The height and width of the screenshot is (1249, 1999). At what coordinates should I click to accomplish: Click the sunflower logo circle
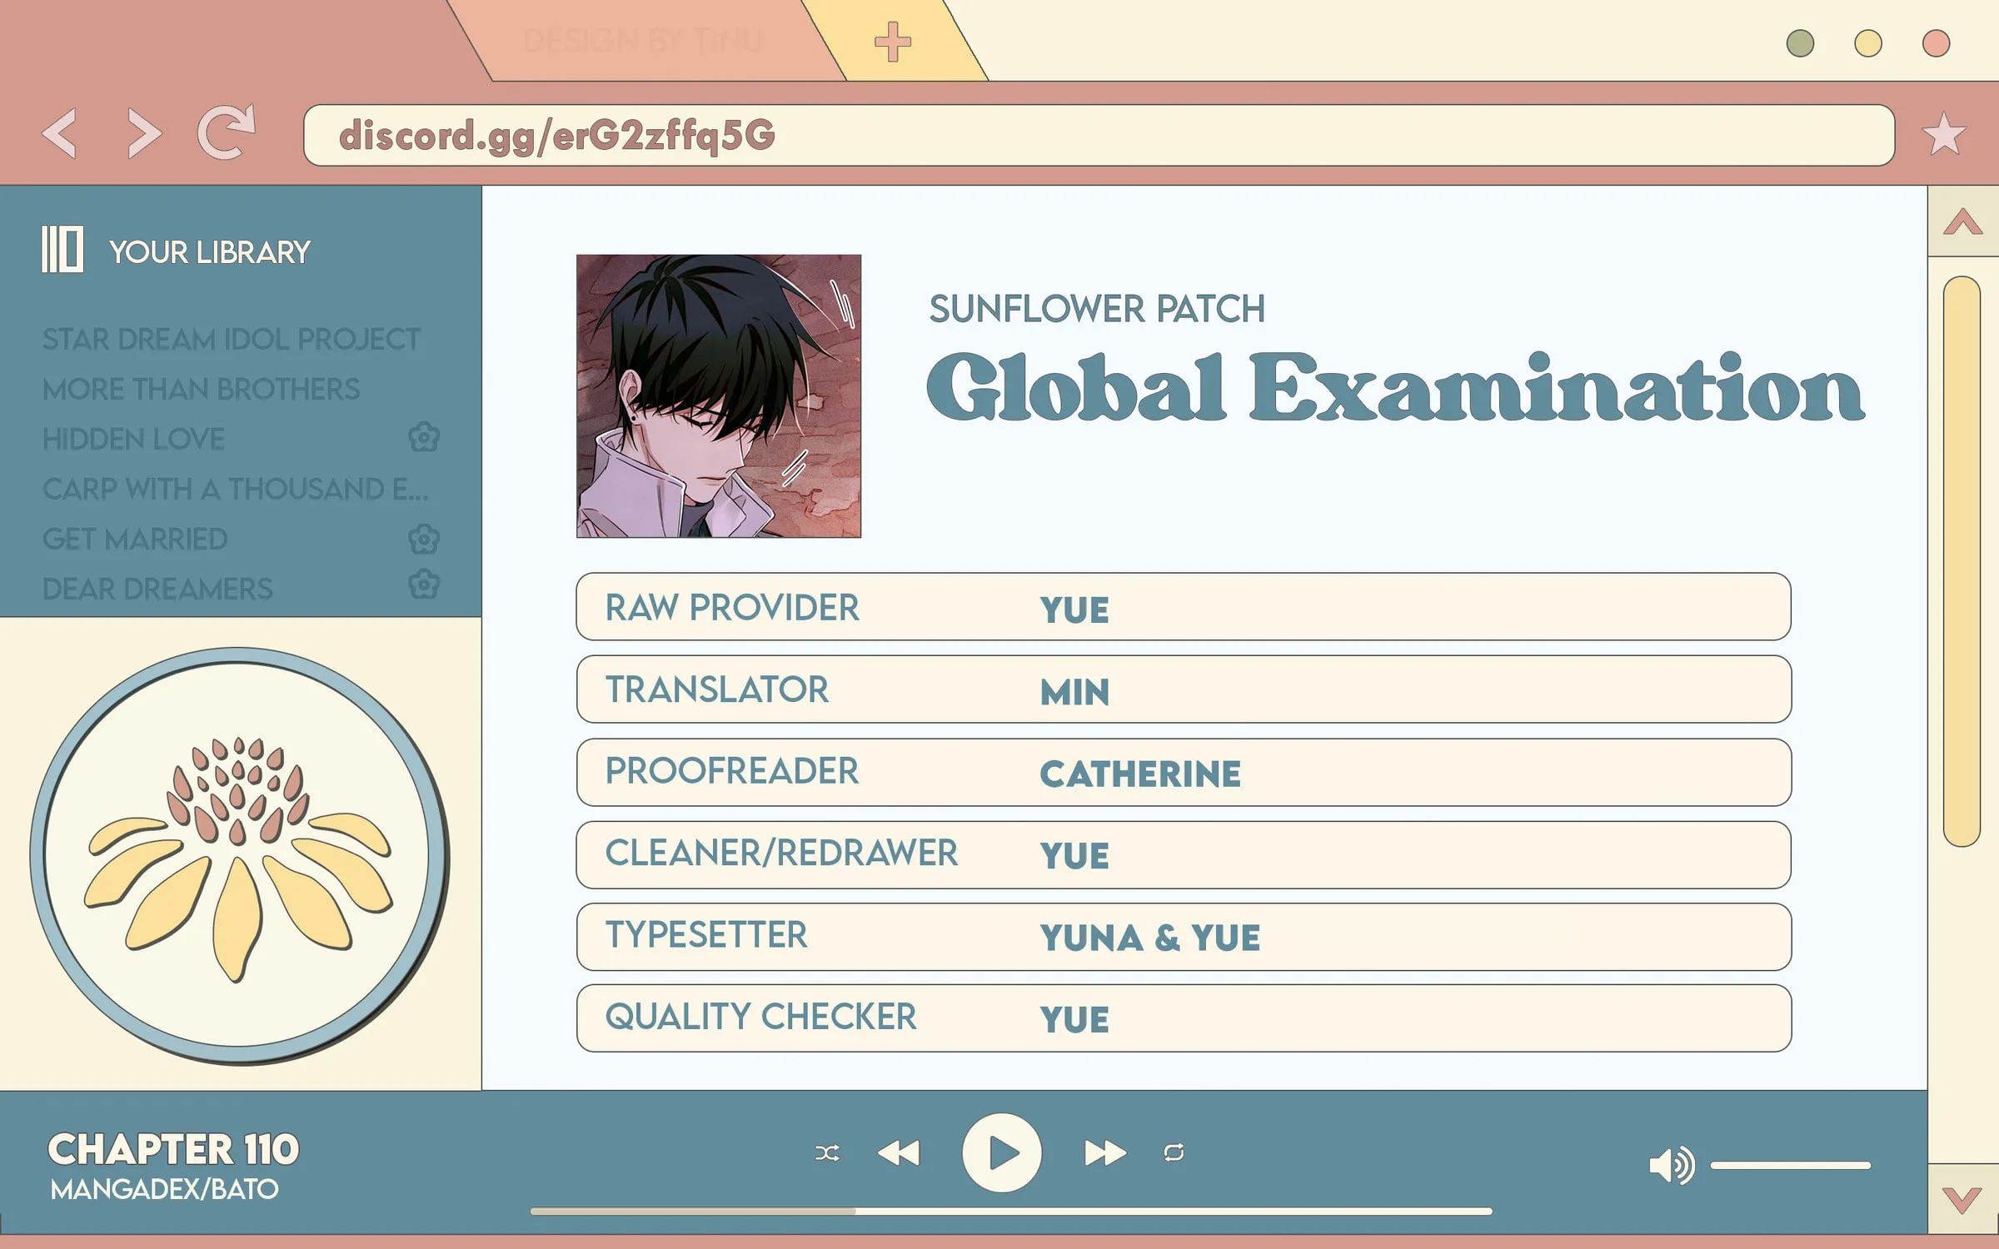[239, 855]
